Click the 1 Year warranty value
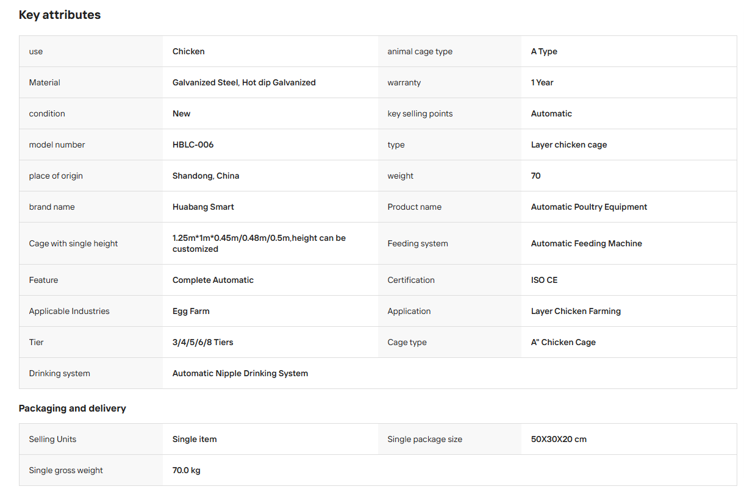This screenshot has width=744, height=489. click(x=542, y=82)
